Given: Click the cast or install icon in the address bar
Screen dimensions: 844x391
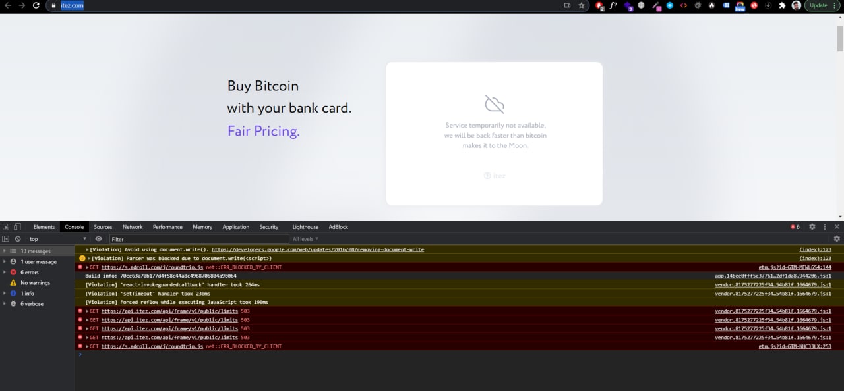Looking at the screenshot, I should [566, 5].
